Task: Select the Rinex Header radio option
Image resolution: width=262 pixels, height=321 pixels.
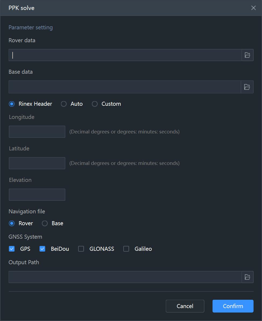Action: click(x=12, y=104)
